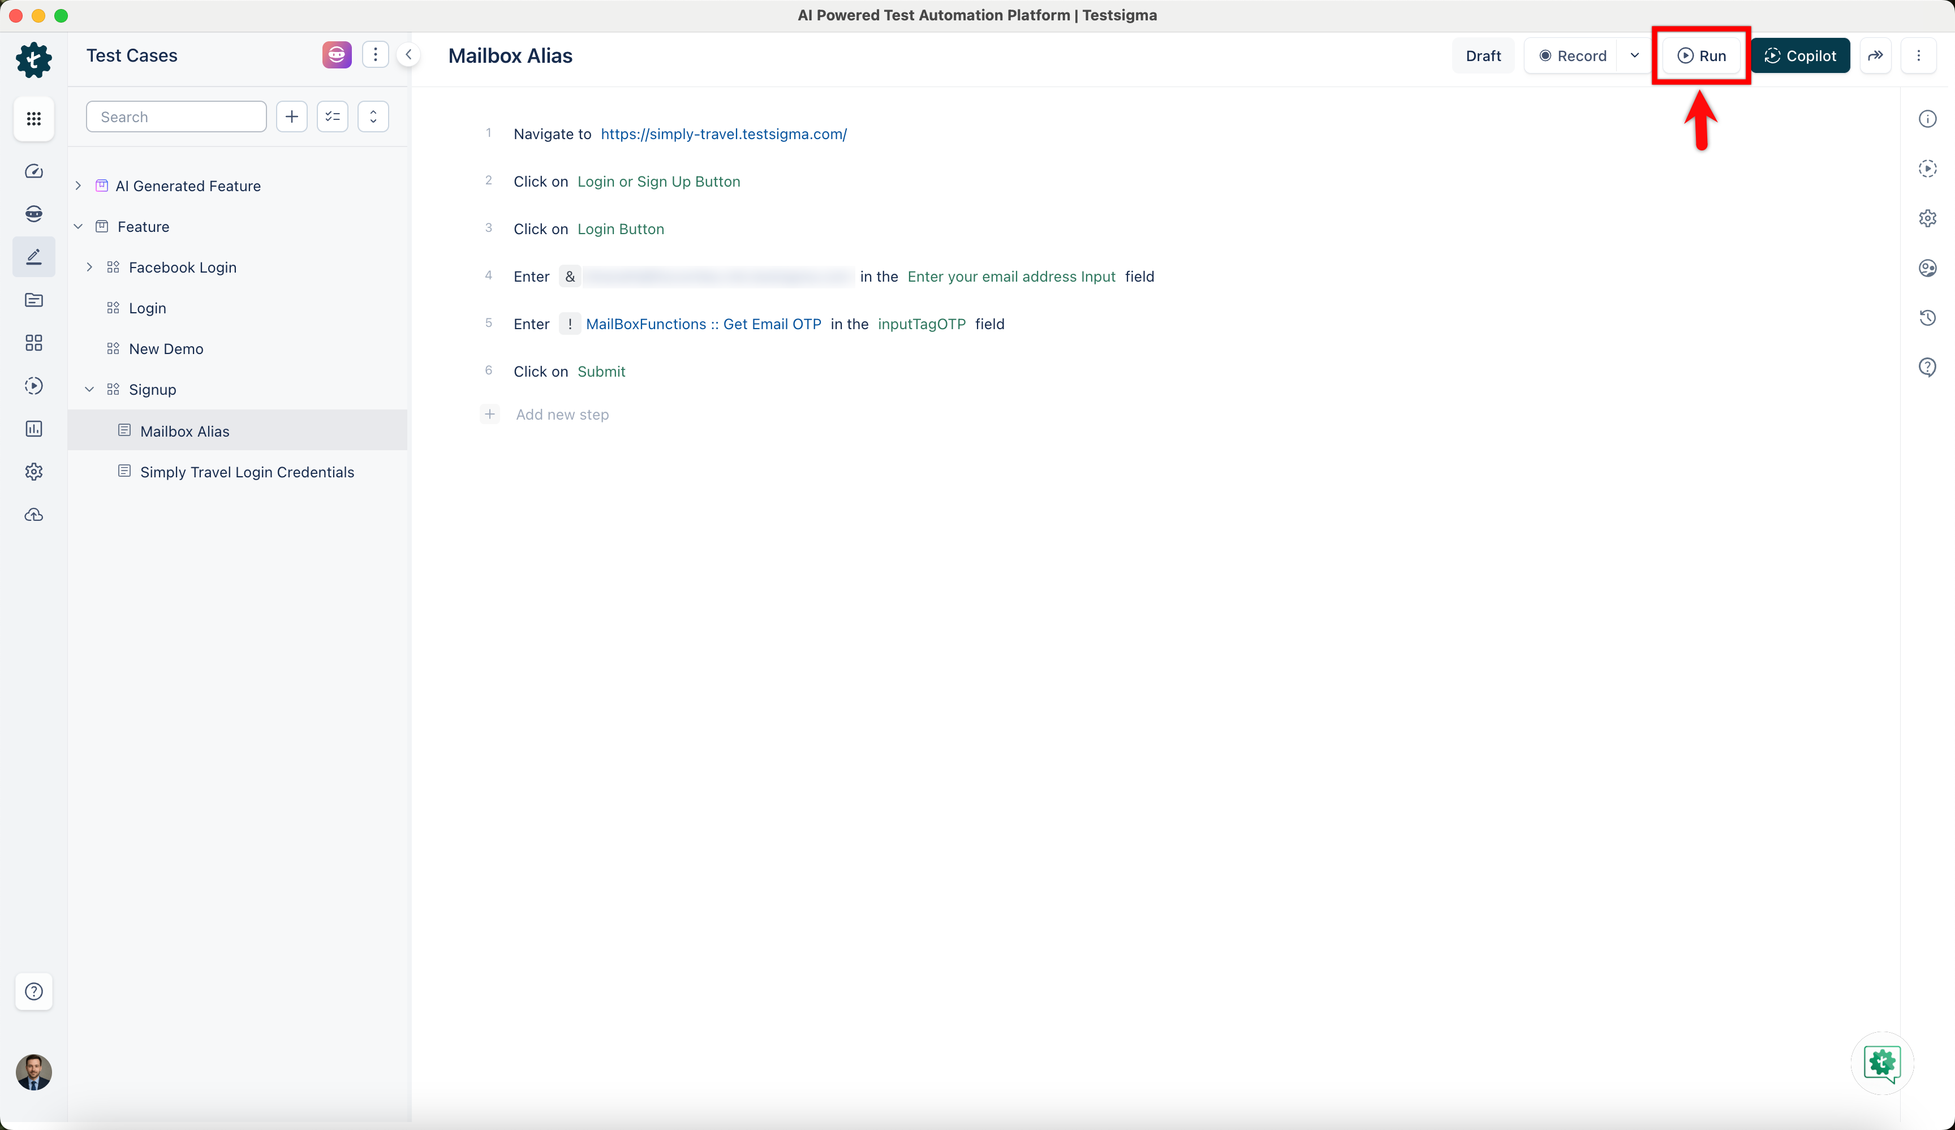Click the Login or Sign Up Button element
Screen dimensions: 1955x1130
(658, 182)
